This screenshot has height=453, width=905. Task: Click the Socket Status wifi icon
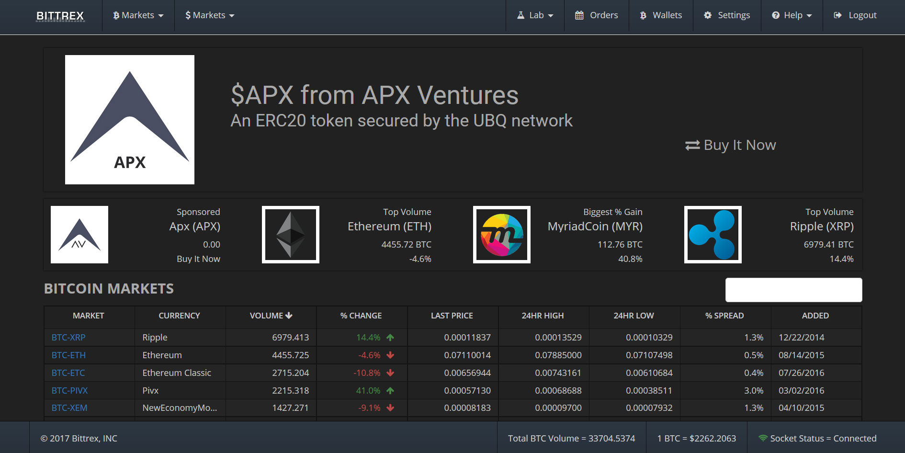point(763,438)
